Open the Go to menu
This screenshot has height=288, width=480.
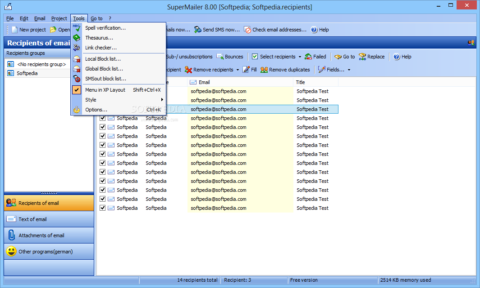[96, 18]
